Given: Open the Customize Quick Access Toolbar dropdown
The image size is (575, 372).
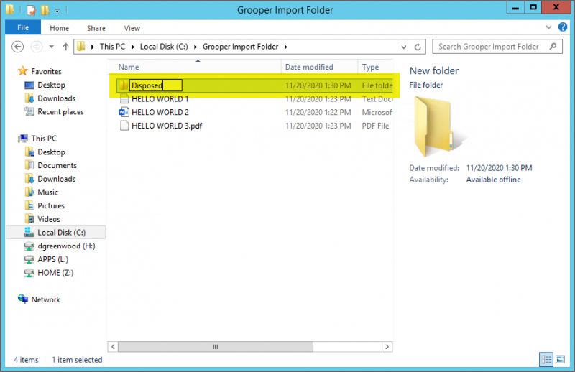Looking at the screenshot, I should pyautogui.click(x=57, y=11).
